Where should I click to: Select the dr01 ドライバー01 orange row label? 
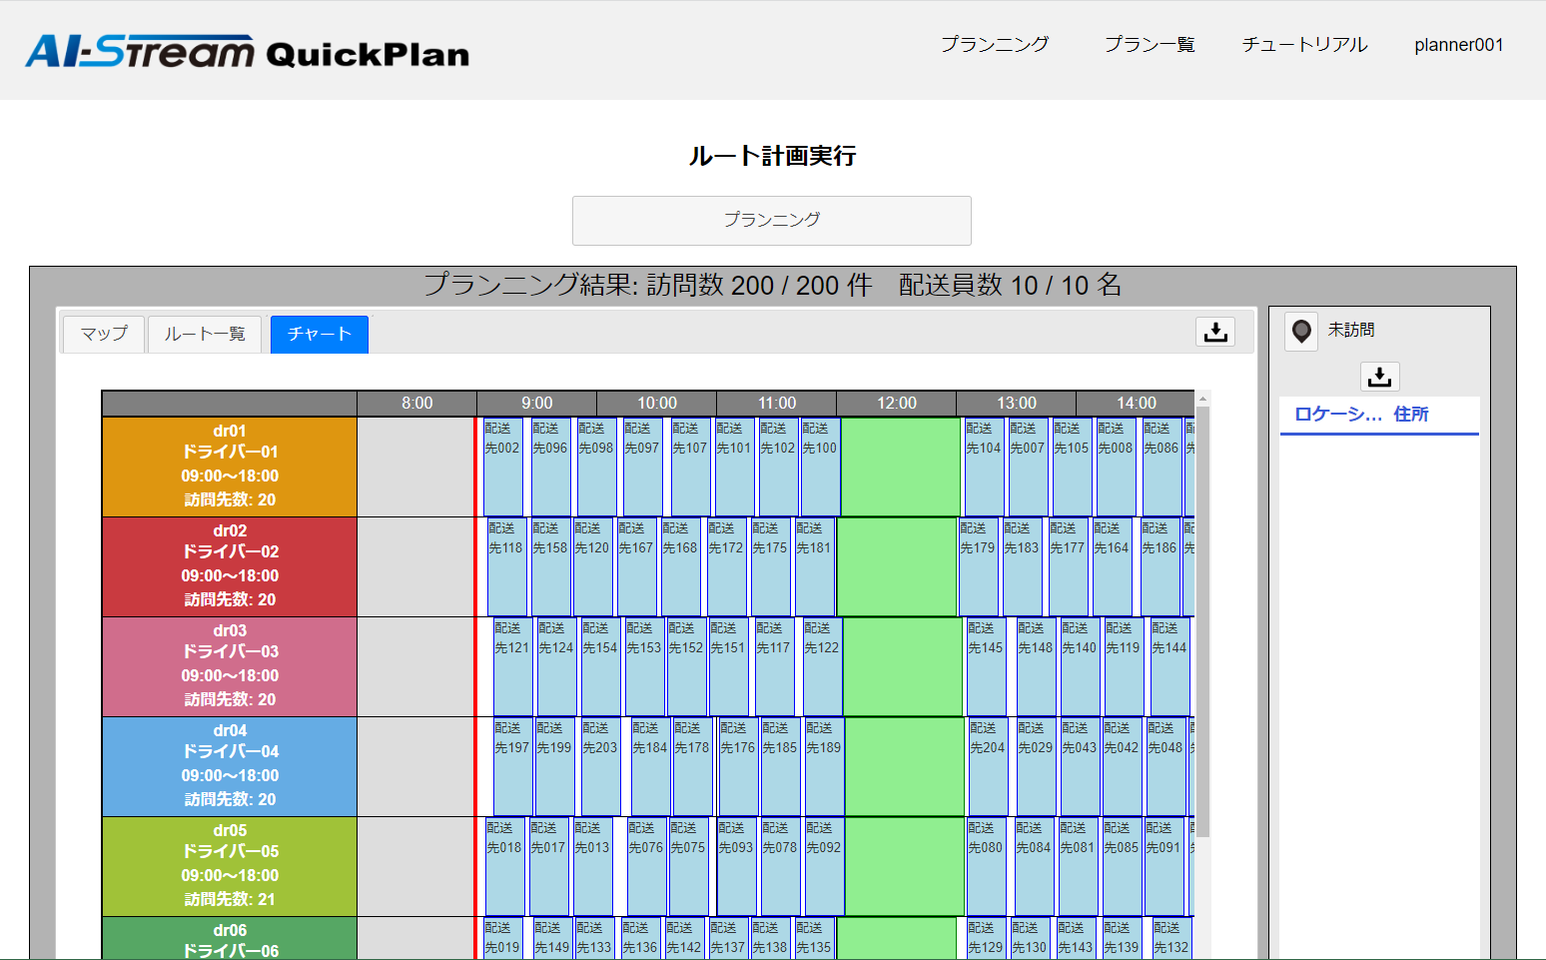point(230,467)
